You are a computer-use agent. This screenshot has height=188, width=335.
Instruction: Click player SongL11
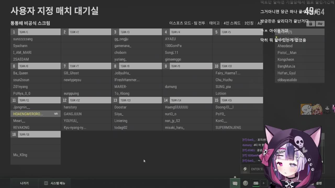[171, 52]
